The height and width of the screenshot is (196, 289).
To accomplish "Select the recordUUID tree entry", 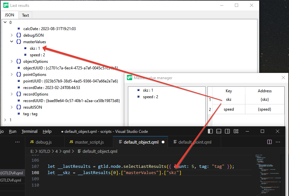I will tap(71, 101).
